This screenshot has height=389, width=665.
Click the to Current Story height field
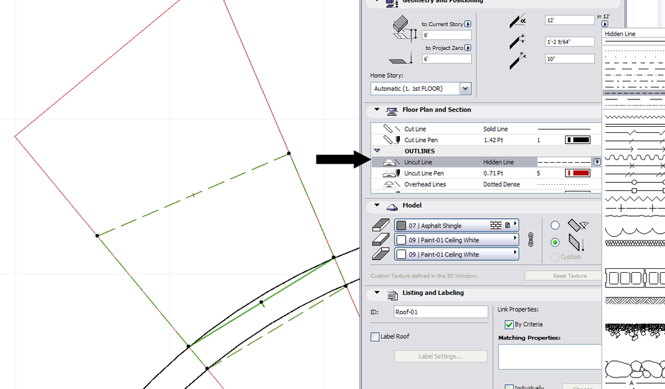[446, 35]
